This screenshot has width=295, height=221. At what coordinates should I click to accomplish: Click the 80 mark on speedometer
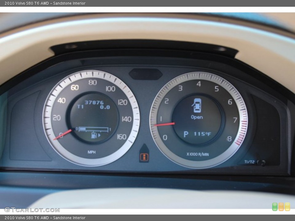point(92,82)
